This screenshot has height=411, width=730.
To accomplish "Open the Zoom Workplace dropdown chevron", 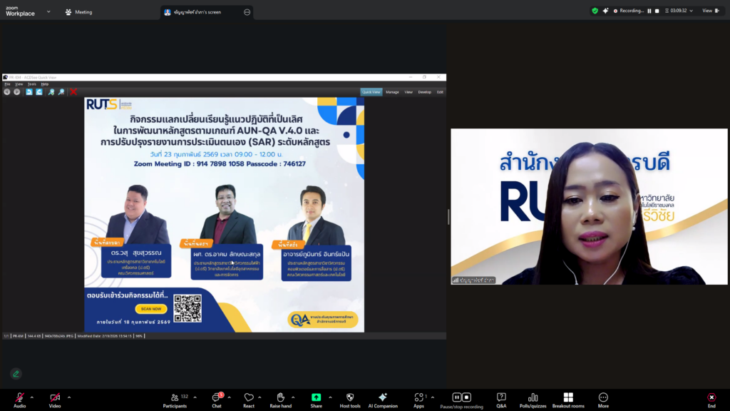I will coord(48,11).
